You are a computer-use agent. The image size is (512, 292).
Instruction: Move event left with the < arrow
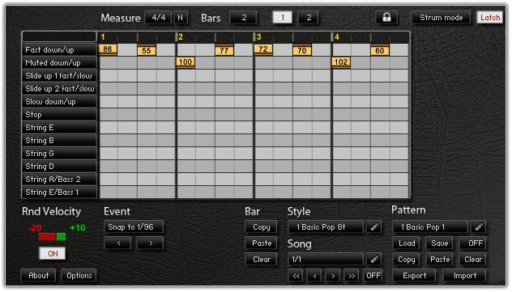coord(118,243)
